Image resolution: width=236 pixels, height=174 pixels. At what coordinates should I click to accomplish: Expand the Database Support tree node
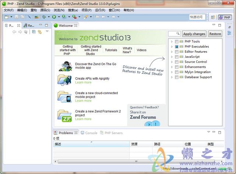tap(172, 77)
